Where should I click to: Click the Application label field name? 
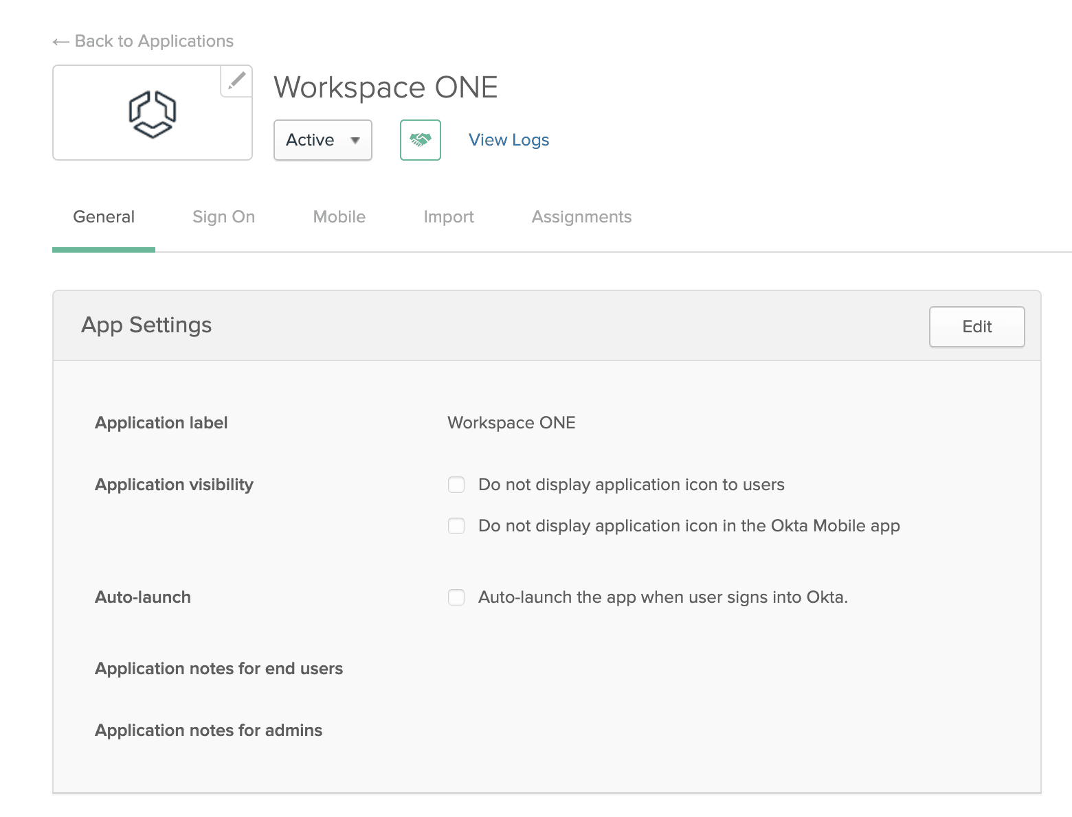[x=161, y=423]
